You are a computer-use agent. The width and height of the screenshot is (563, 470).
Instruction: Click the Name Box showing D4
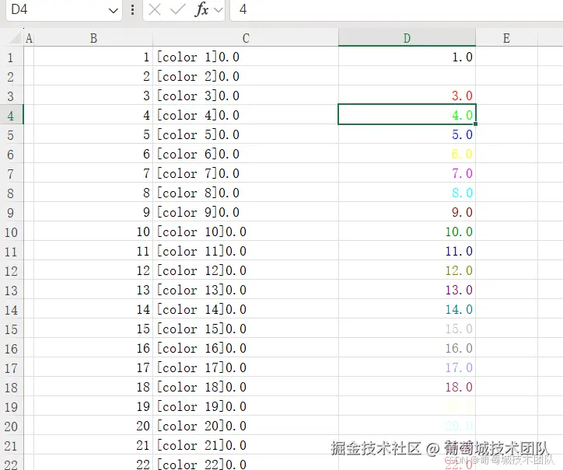pos(64,9)
